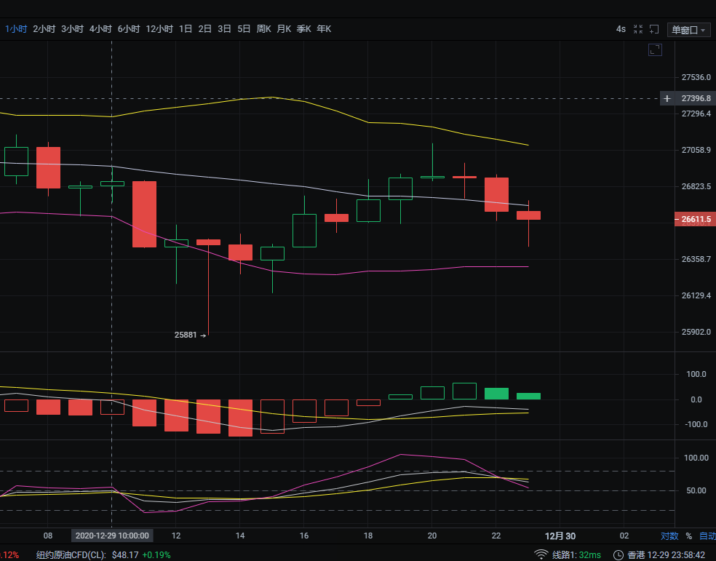Viewport: 716px width, 561px height.
Task: Click the 18 hour tick on the time axis
Action: (368, 536)
